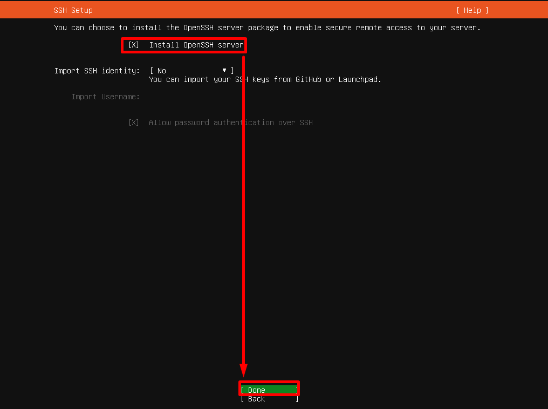
Task: Click the Import SSH identity label
Action: [97, 70]
